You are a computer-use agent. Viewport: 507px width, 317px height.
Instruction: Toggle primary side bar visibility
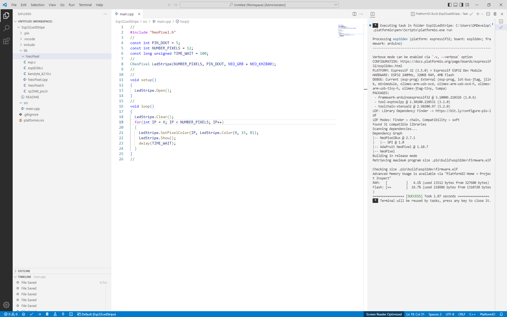[450, 5]
